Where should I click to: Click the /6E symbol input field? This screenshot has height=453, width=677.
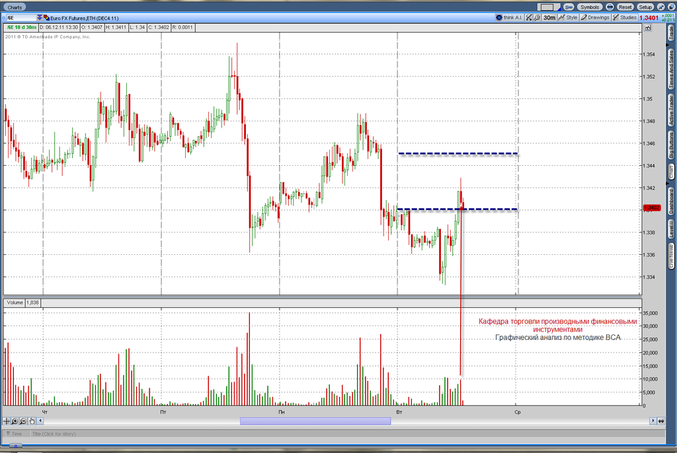(x=21, y=18)
